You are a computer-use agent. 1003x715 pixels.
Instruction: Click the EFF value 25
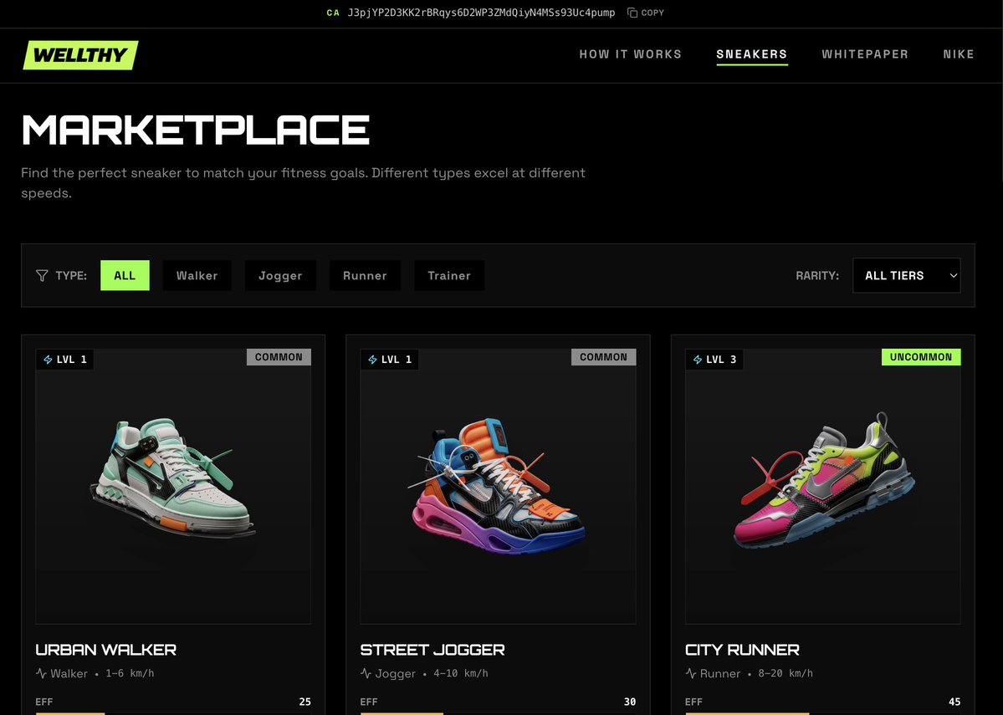point(305,702)
